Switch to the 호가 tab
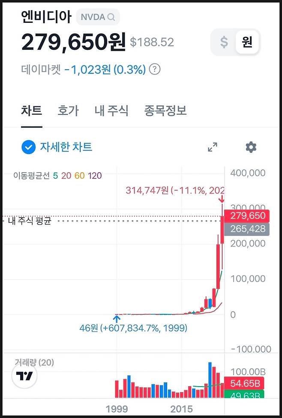282x418 pixels. [68, 111]
